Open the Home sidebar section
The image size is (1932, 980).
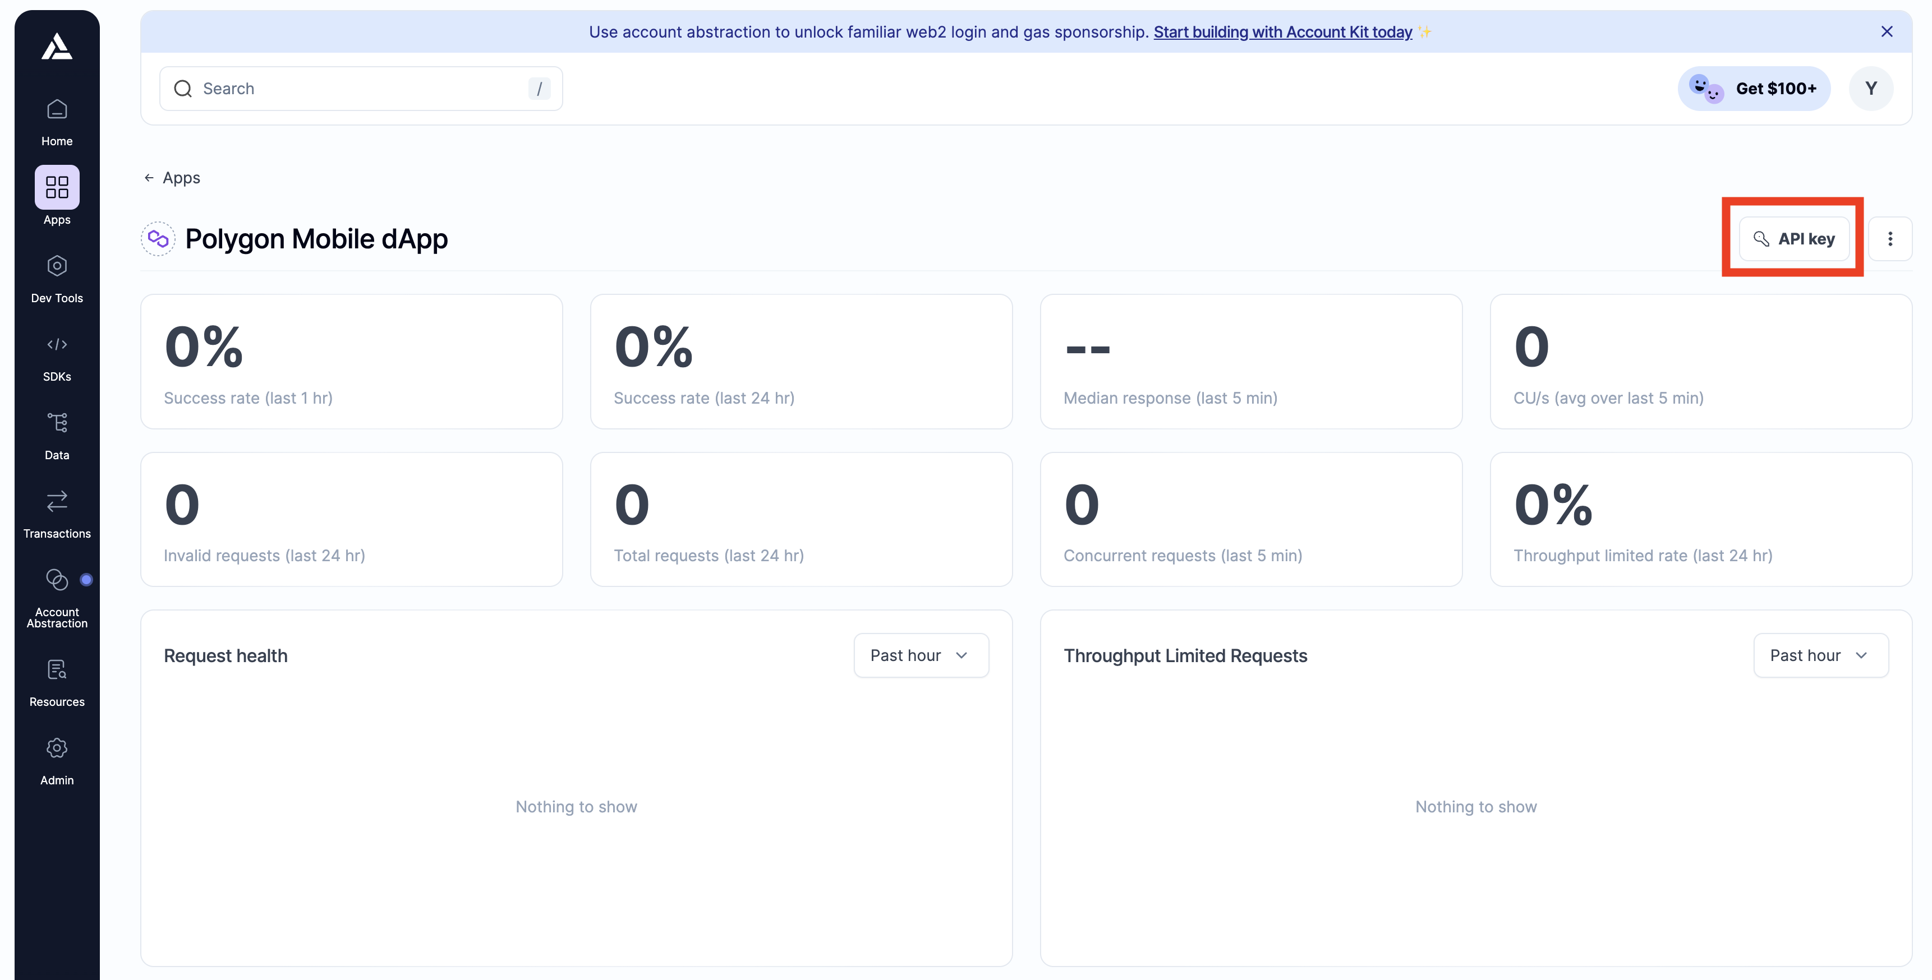57,123
